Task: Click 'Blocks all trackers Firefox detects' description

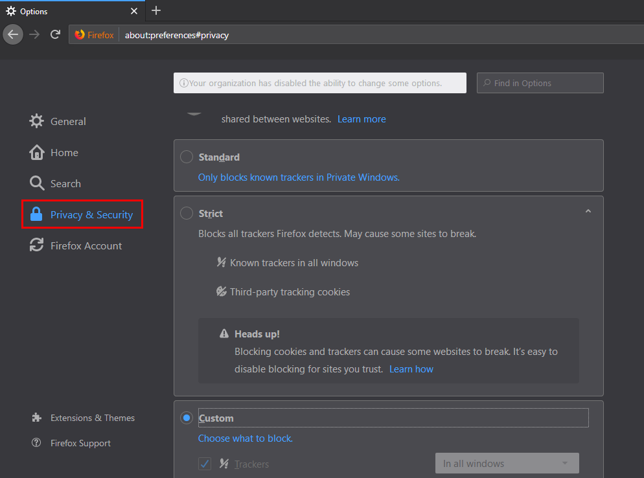Action: [x=337, y=234]
